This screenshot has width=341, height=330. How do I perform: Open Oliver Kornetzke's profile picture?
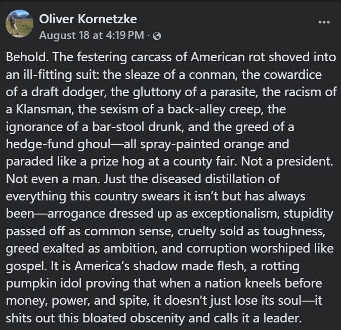click(19, 23)
